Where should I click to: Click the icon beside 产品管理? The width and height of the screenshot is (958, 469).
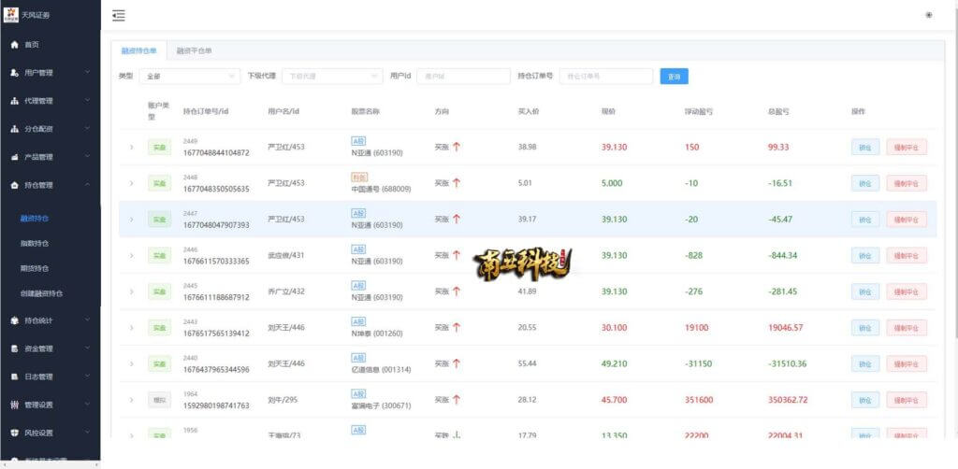pyautogui.click(x=15, y=157)
